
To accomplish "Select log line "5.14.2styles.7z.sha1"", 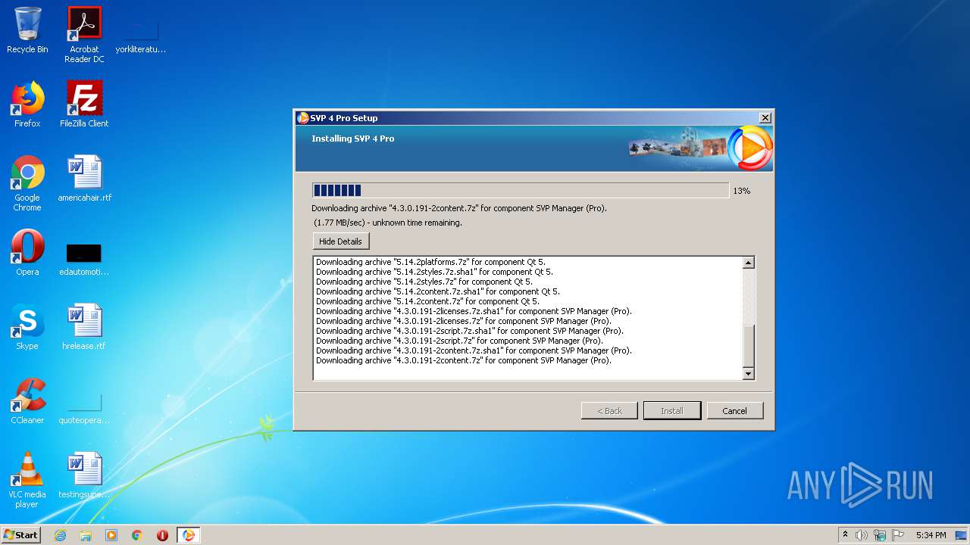I will pyautogui.click(x=434, y=272).
